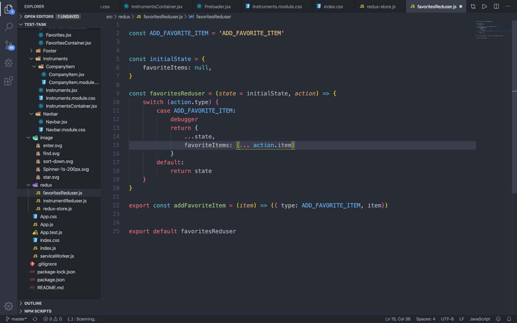This screenshot has width=517, height=323.
Task: Expand the Footer folder
Action: coord(50,51)
